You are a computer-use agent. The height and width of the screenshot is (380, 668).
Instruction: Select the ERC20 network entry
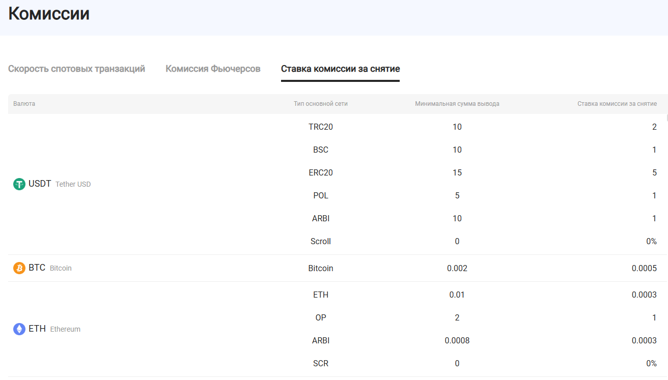(321, 172)
